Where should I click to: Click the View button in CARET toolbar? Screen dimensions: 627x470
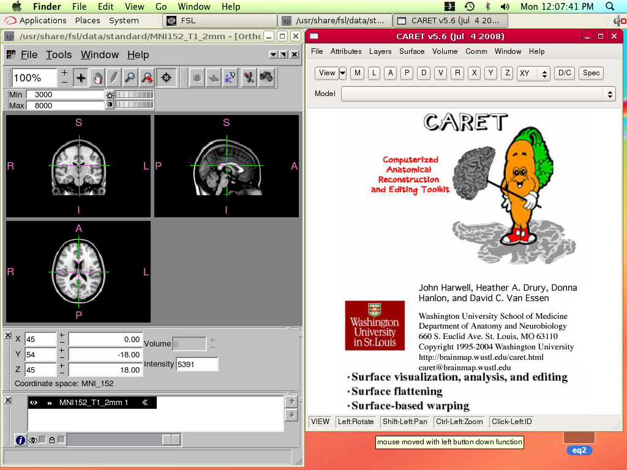tap(327, 73)
